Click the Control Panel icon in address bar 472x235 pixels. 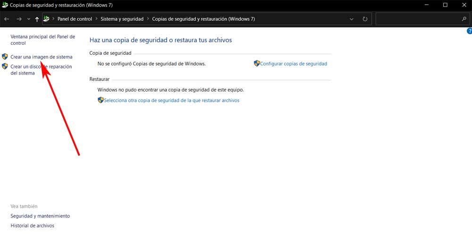coord(46,19)
